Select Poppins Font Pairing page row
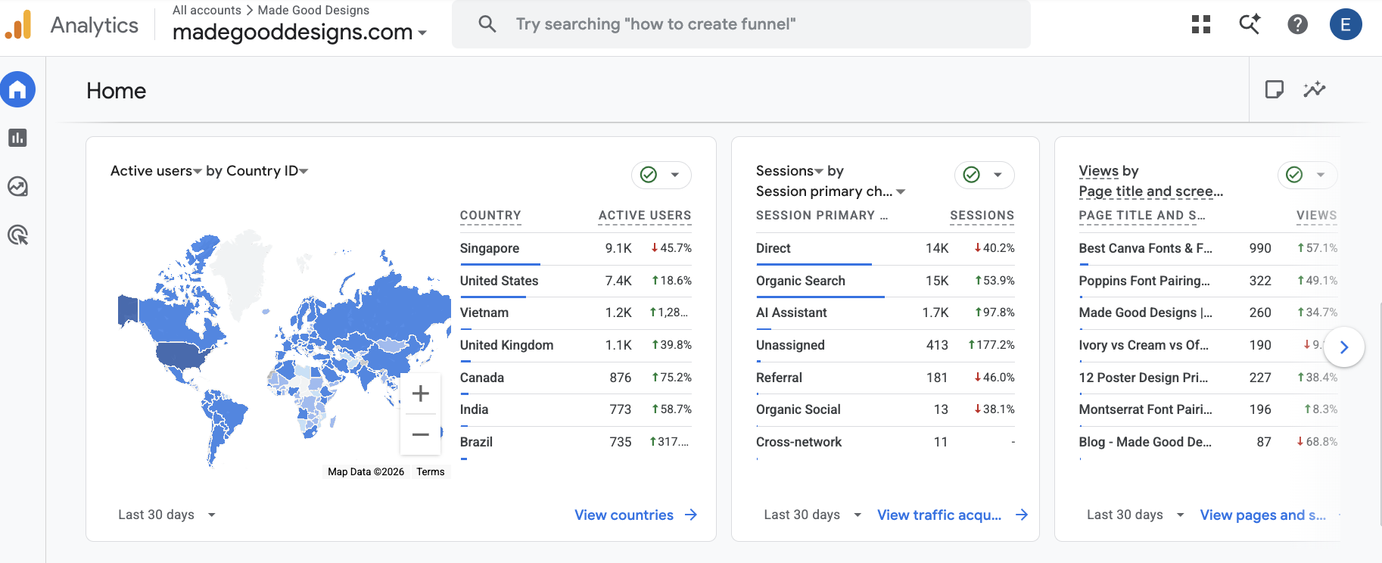 (x=1209, y=281)
